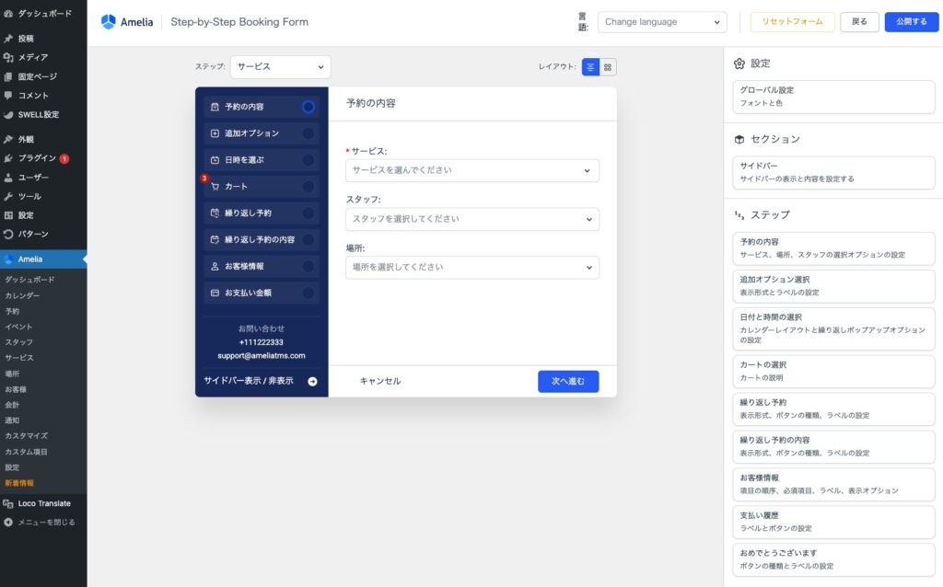943x587 pixels.
Task: Click the sidebar show/hide arrow icon
Action: (312, 381)
